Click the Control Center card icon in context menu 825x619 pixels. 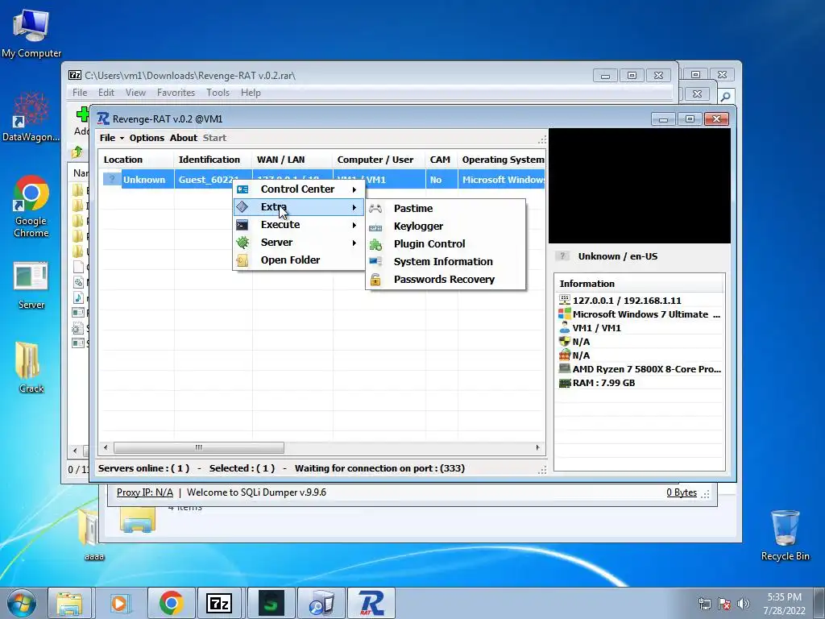(242, 189)
